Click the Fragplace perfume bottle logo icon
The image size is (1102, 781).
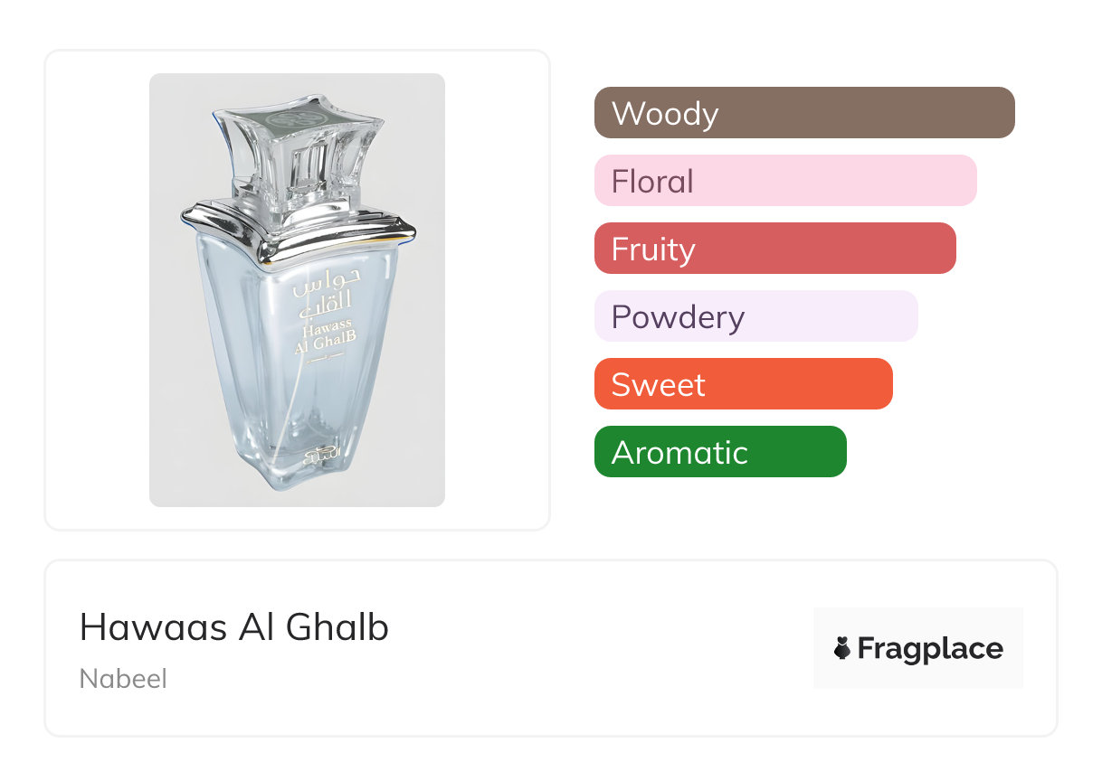tap(842, 648)
